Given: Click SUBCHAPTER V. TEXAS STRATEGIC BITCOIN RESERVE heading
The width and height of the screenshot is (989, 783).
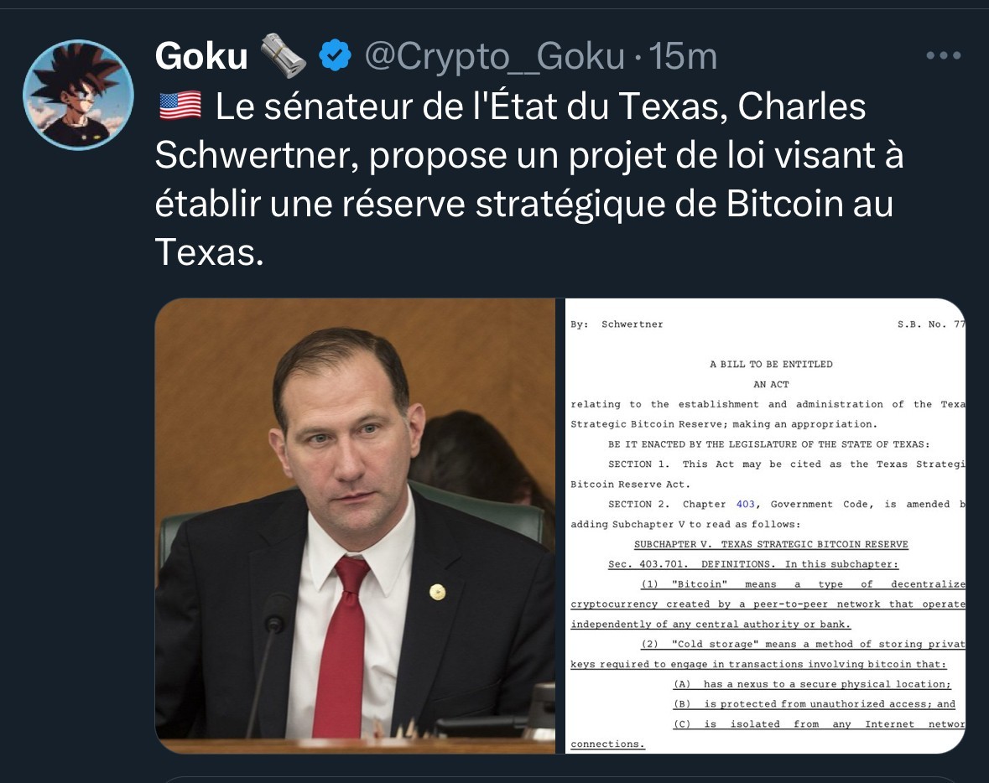Looking at the screenshot, I should tap(771, 544).
